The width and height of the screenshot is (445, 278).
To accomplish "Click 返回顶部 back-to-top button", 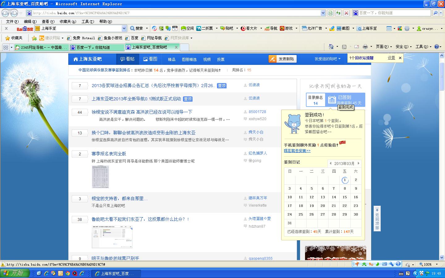I will tap(377, 218).
